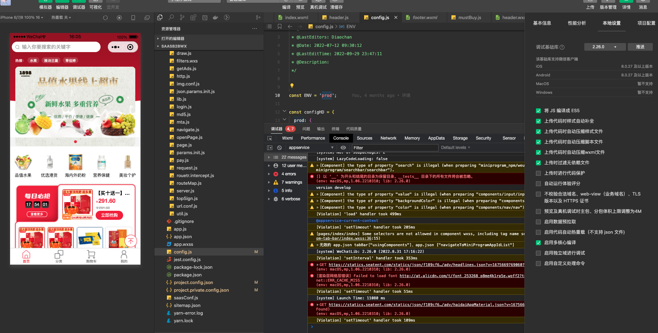The height and width of the screenshot is (333, 658).
Task: Open the 分类 tab in simulator bottom bar
Action: coord(59,257)
